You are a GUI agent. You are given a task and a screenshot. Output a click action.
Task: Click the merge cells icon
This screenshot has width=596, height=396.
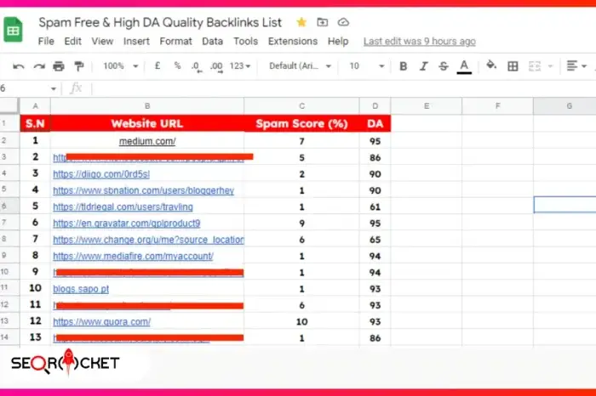[535, 66]
